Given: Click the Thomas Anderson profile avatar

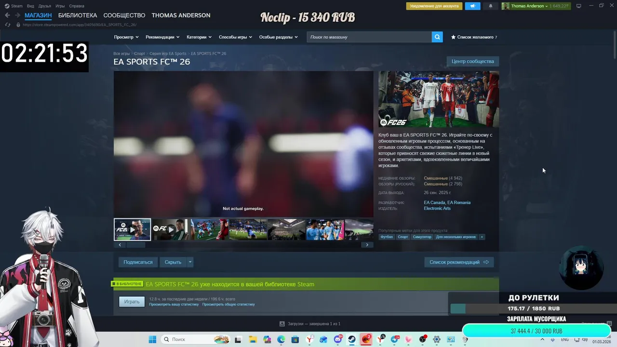Looking at the screenshot, I should click(x=505, y=6).
